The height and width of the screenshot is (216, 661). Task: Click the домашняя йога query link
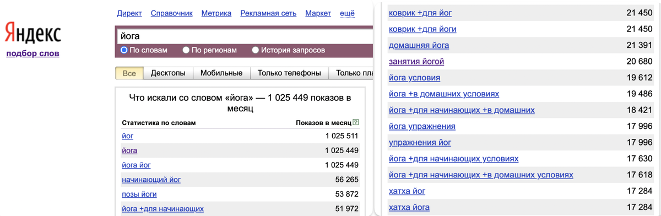419,45
